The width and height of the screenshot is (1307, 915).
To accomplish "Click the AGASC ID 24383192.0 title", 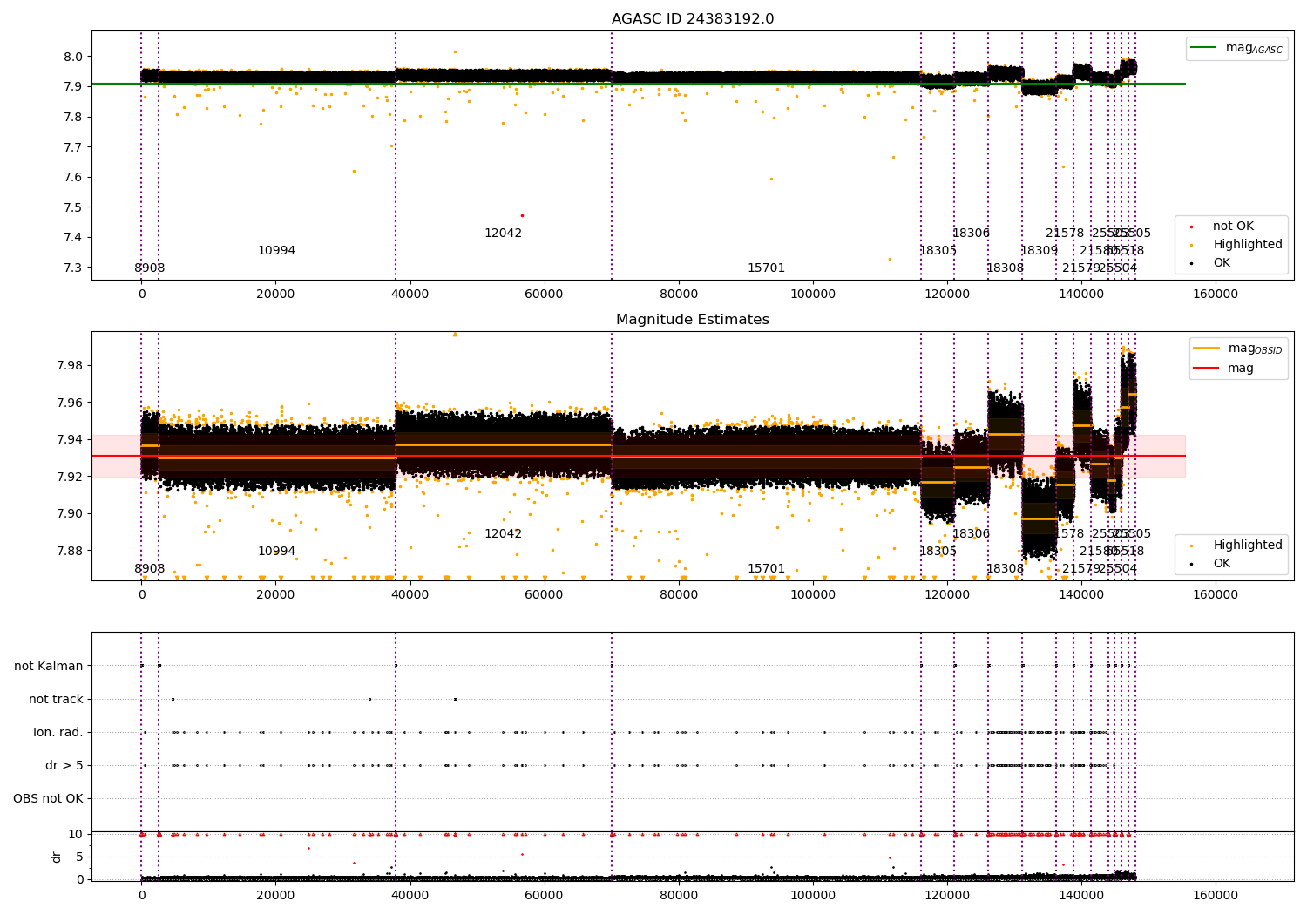I will point(693,19).
